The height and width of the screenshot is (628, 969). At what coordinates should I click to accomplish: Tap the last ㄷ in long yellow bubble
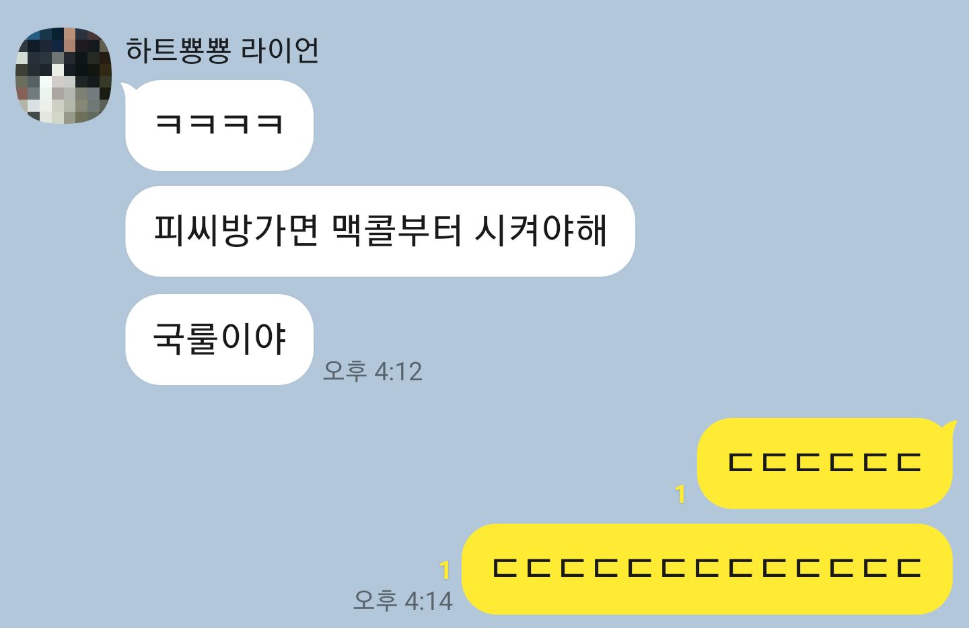(908, 567)
